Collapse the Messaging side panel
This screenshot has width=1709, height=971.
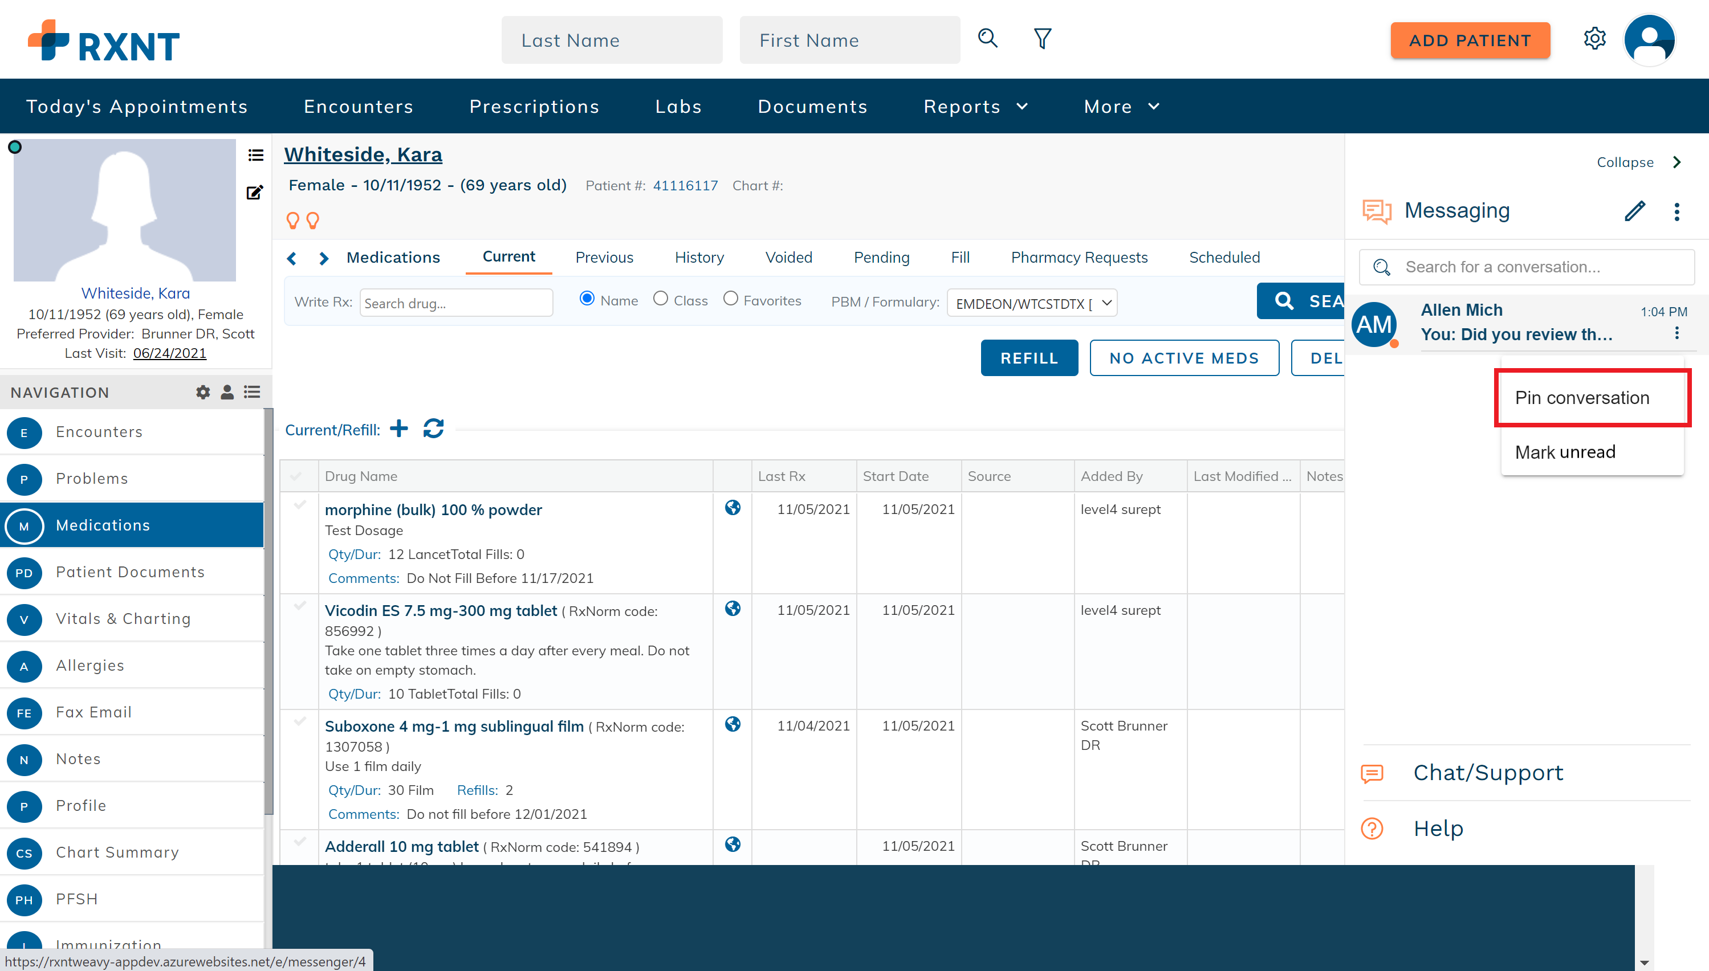click(1638, 162)
